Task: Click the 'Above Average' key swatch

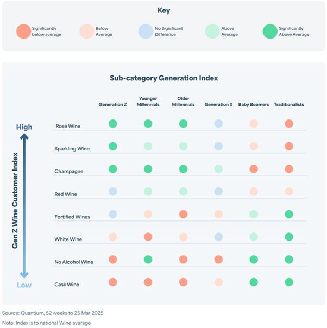Action: [213, 31]
